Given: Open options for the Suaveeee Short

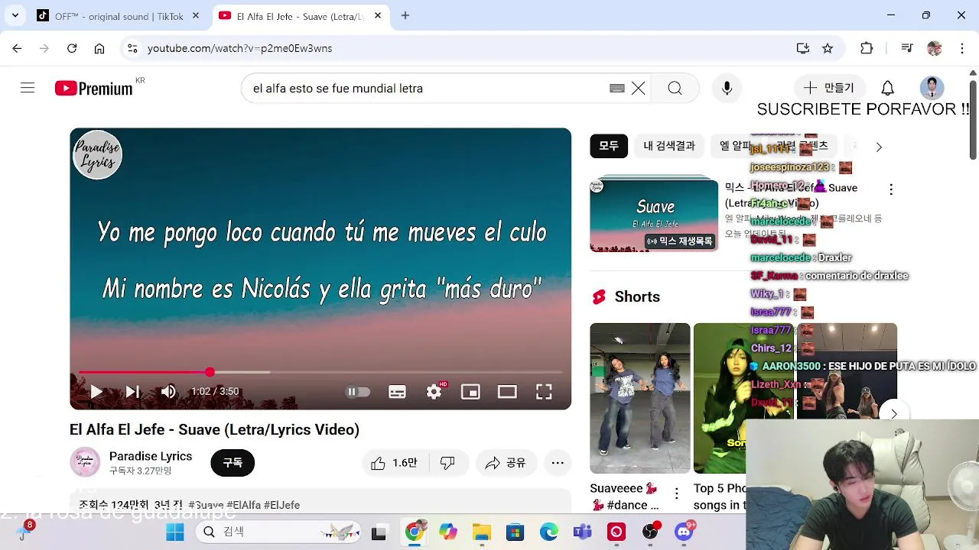Looking at the screenshot, I should [x=676, y=493].
